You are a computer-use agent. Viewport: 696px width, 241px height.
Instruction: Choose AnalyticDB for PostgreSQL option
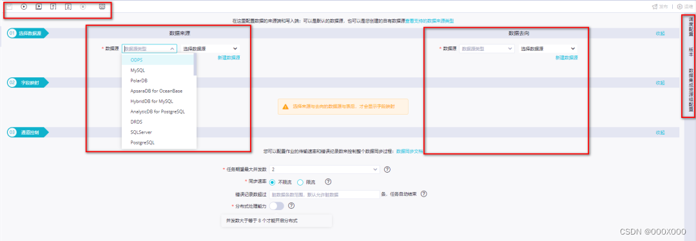pos(158,111)
